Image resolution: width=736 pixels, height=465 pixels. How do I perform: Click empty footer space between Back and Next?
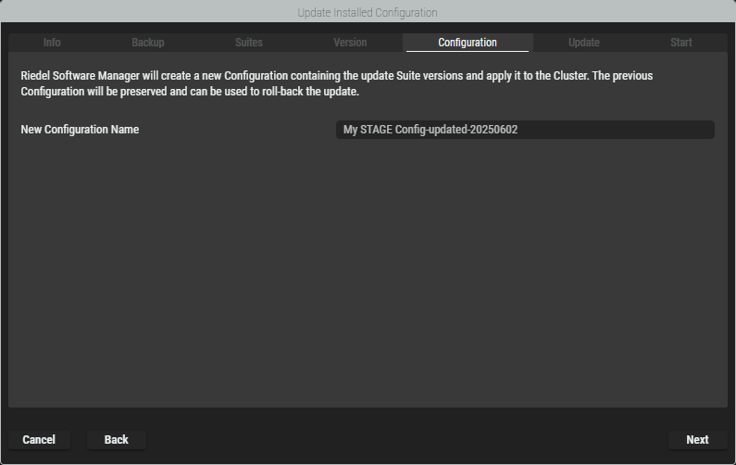[x=407, y=440]
